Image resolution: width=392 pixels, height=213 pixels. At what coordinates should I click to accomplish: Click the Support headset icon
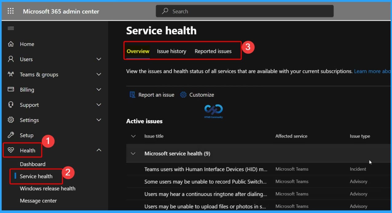click(x=11, y=105)
